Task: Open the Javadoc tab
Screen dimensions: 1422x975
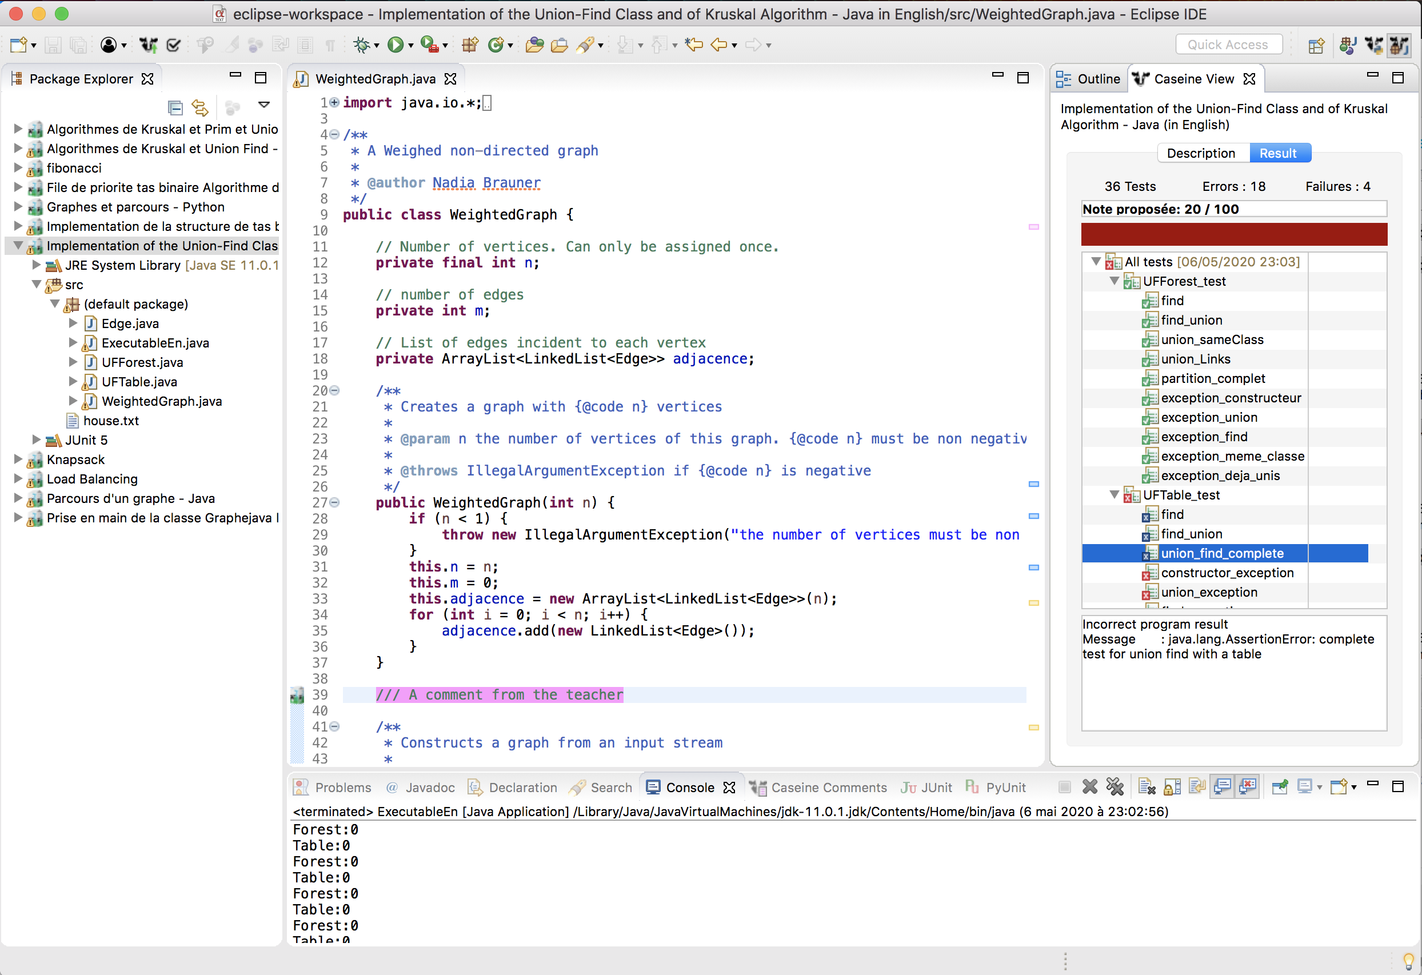Action: click(x=420, y=787)
